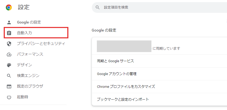Open ブックマークと設定のインポート row
The image size is (227, 110).
click(x=159, y=99)
